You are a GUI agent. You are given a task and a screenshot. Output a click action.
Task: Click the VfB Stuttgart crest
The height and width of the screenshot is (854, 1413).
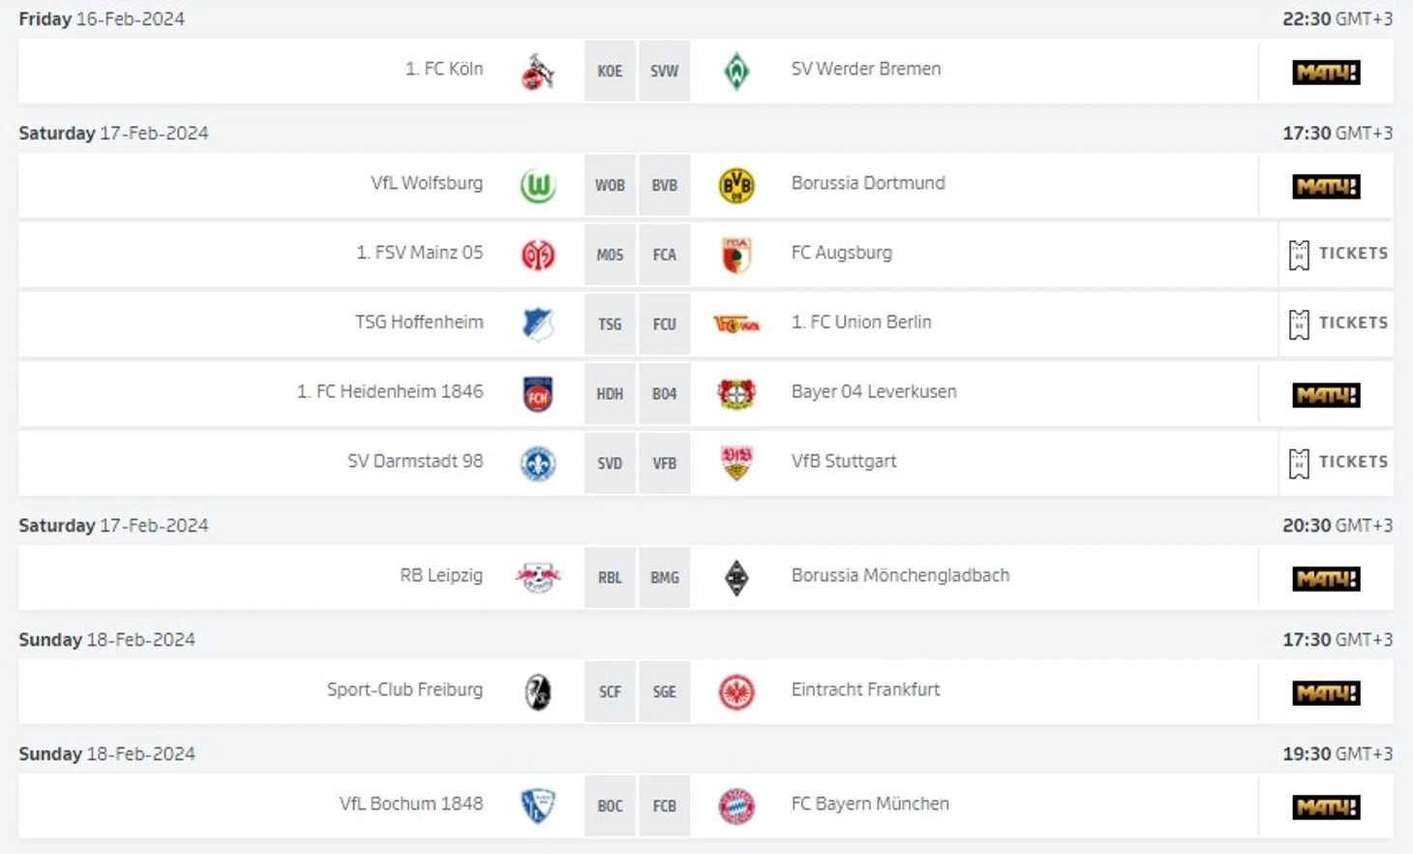pyautogui.click(x=737, y=464)
